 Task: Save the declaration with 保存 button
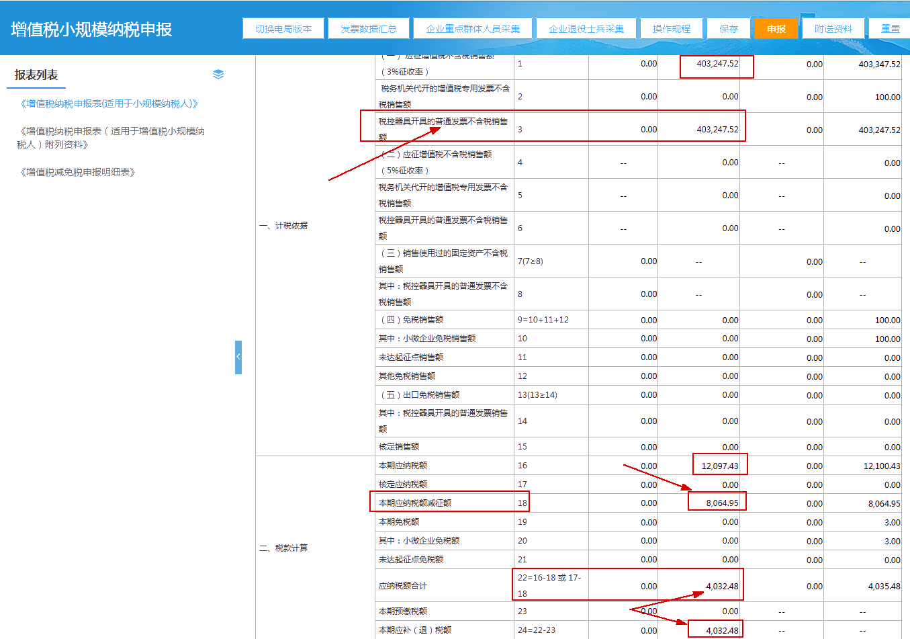click(x=728, y=28)
